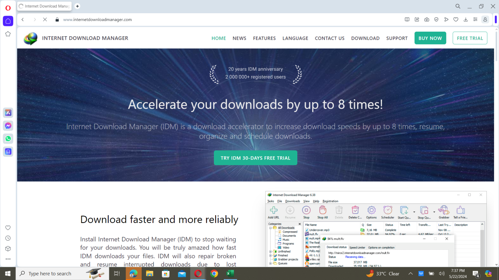
Task: Click the TRY IDM 30-DAYS FREE TRIAL button
Action: [x=255, y=158]
